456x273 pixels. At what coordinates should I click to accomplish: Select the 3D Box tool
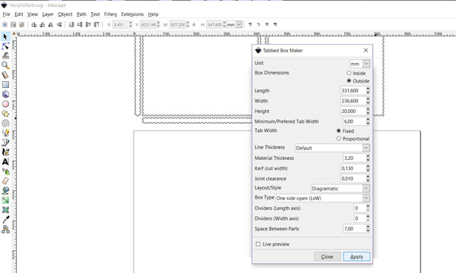click(5, 94)
